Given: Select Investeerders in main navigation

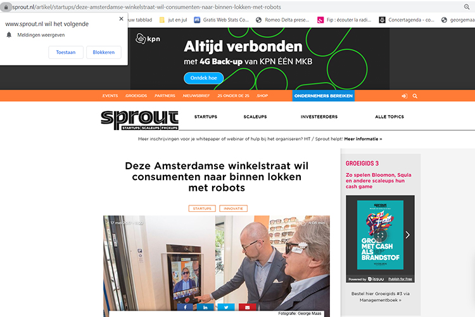Looking at the screenshot, I should pos(319,117).
